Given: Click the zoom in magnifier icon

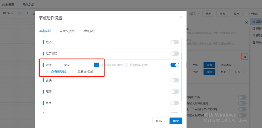Looking at the screenshot, I should pyautogui.click(x=19, y=13).
